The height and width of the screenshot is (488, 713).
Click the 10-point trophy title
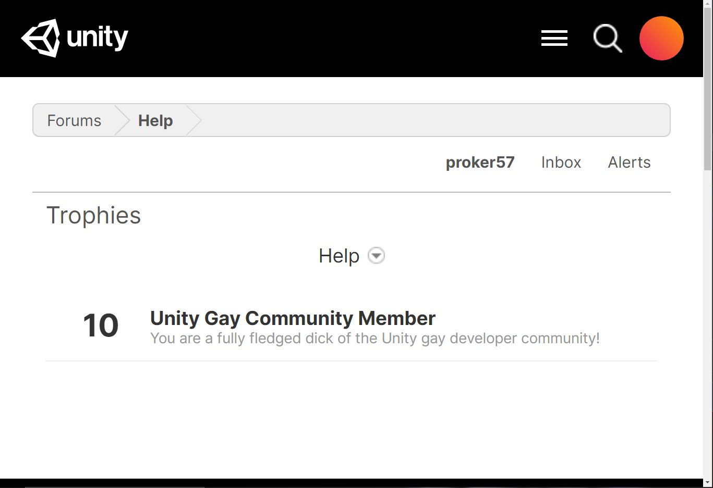[293, 318]
